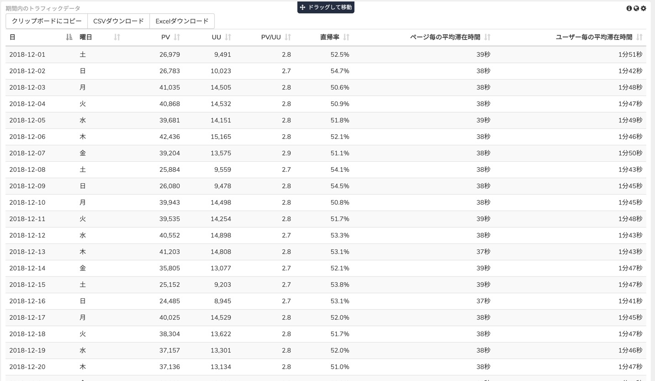Select date cell 2018-12-06
Screen dimensions: 655x381
click(27, 137)
